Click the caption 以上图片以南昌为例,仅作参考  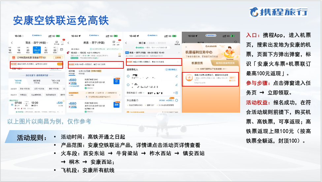point(49,121)
